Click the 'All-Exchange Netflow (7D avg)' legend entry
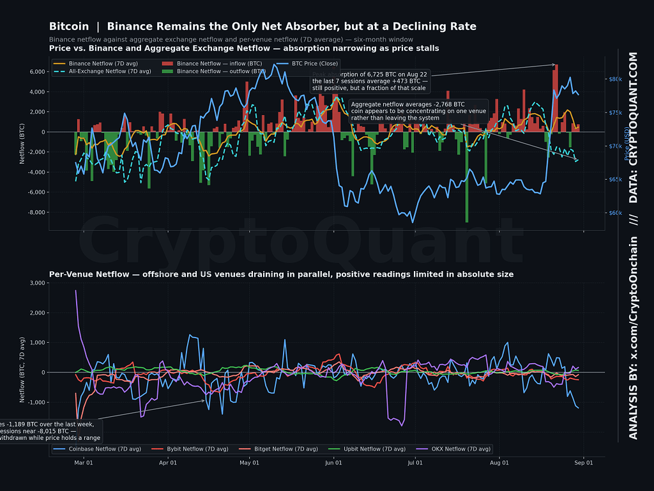The height and width of the screenshot is (491, 654). pyautogui.click(x=103, y=72)
